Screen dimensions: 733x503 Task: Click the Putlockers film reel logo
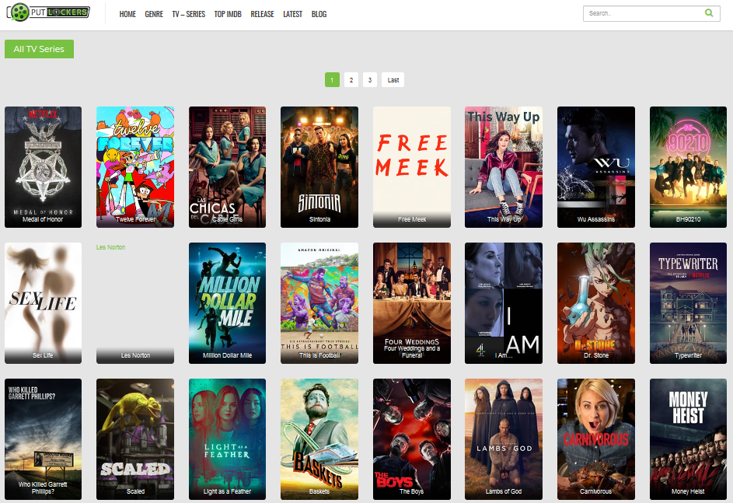48,12
